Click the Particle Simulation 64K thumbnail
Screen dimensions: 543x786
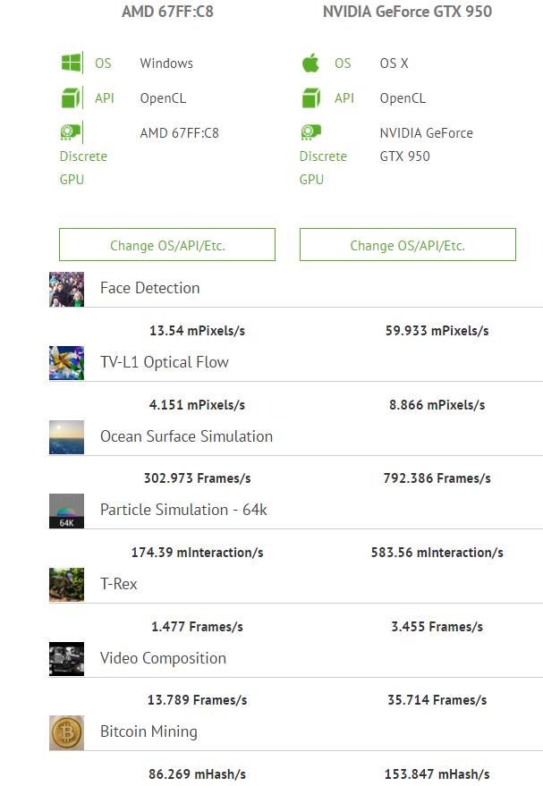[x=67, y=511]
